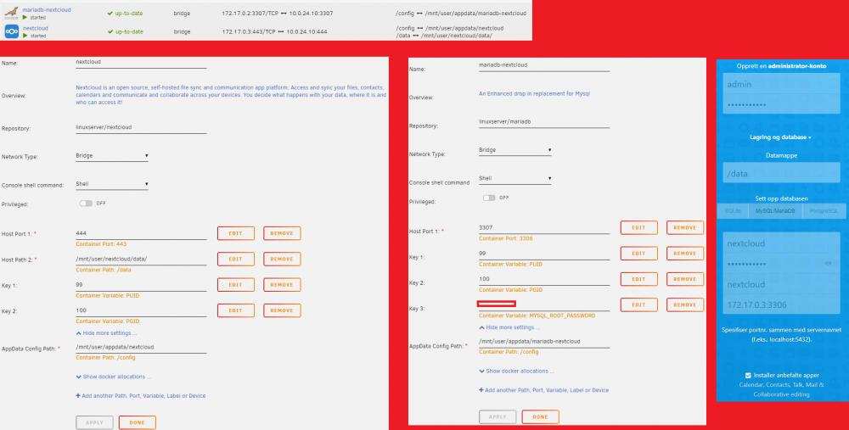Click Repository field linuxserver/nextcloud
Screen dimensions: 849x430
pos(141,128)
